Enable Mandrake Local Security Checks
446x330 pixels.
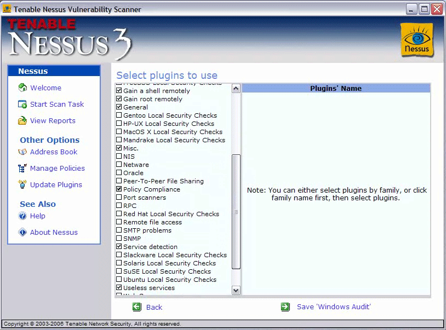coord(119,140)
